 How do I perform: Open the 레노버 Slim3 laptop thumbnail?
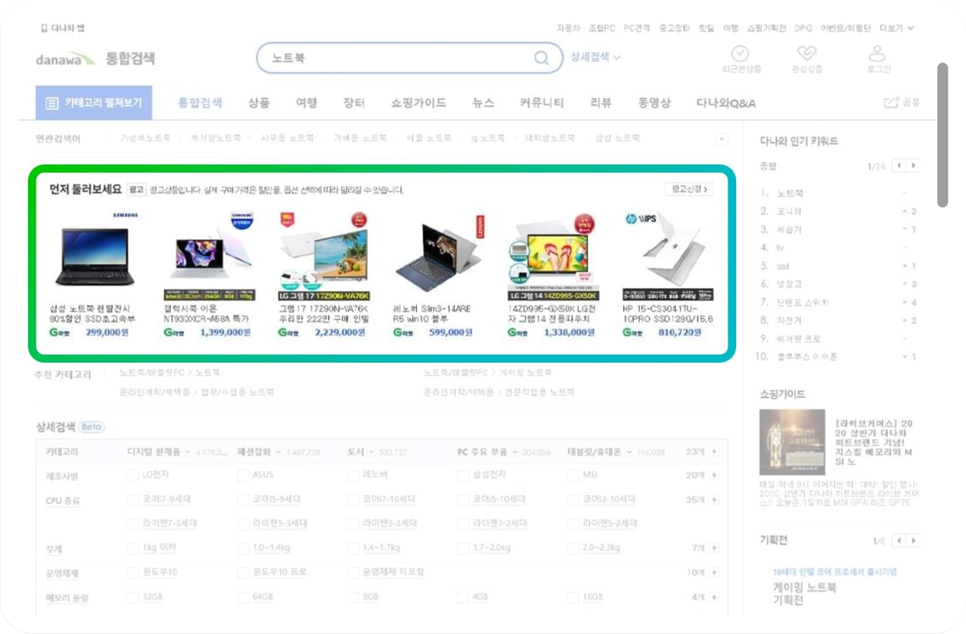(x=439, y=256)
